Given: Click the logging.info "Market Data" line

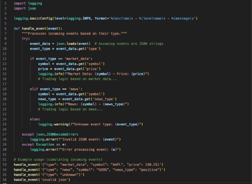Looking at the screenshot, I should click(93, 74).
